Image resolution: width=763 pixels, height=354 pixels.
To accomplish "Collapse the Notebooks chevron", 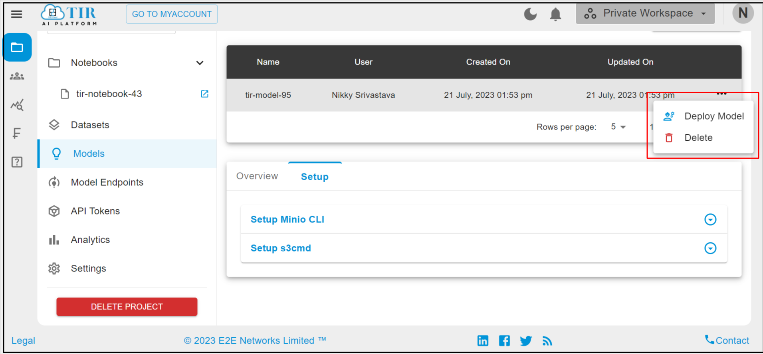I will (200, 63).
